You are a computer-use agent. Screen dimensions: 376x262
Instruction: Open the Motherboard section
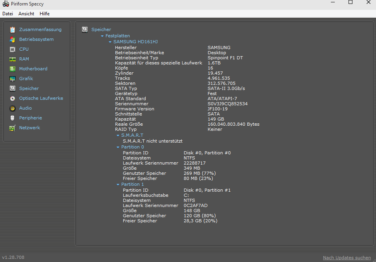pos(33,69)
